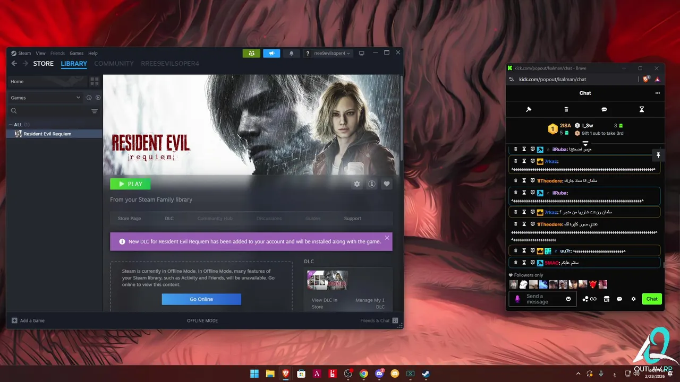Click the library search field
The width and height of the screenshot is (680, 382).
coord(48,111)
